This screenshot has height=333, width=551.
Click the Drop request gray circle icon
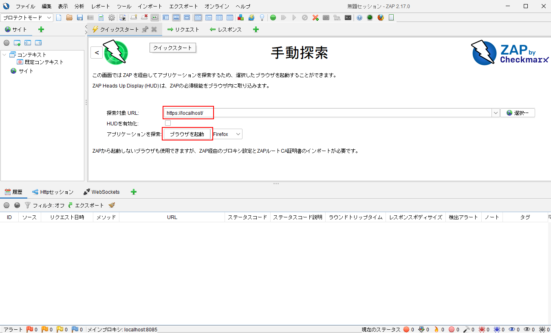(305, 18)
